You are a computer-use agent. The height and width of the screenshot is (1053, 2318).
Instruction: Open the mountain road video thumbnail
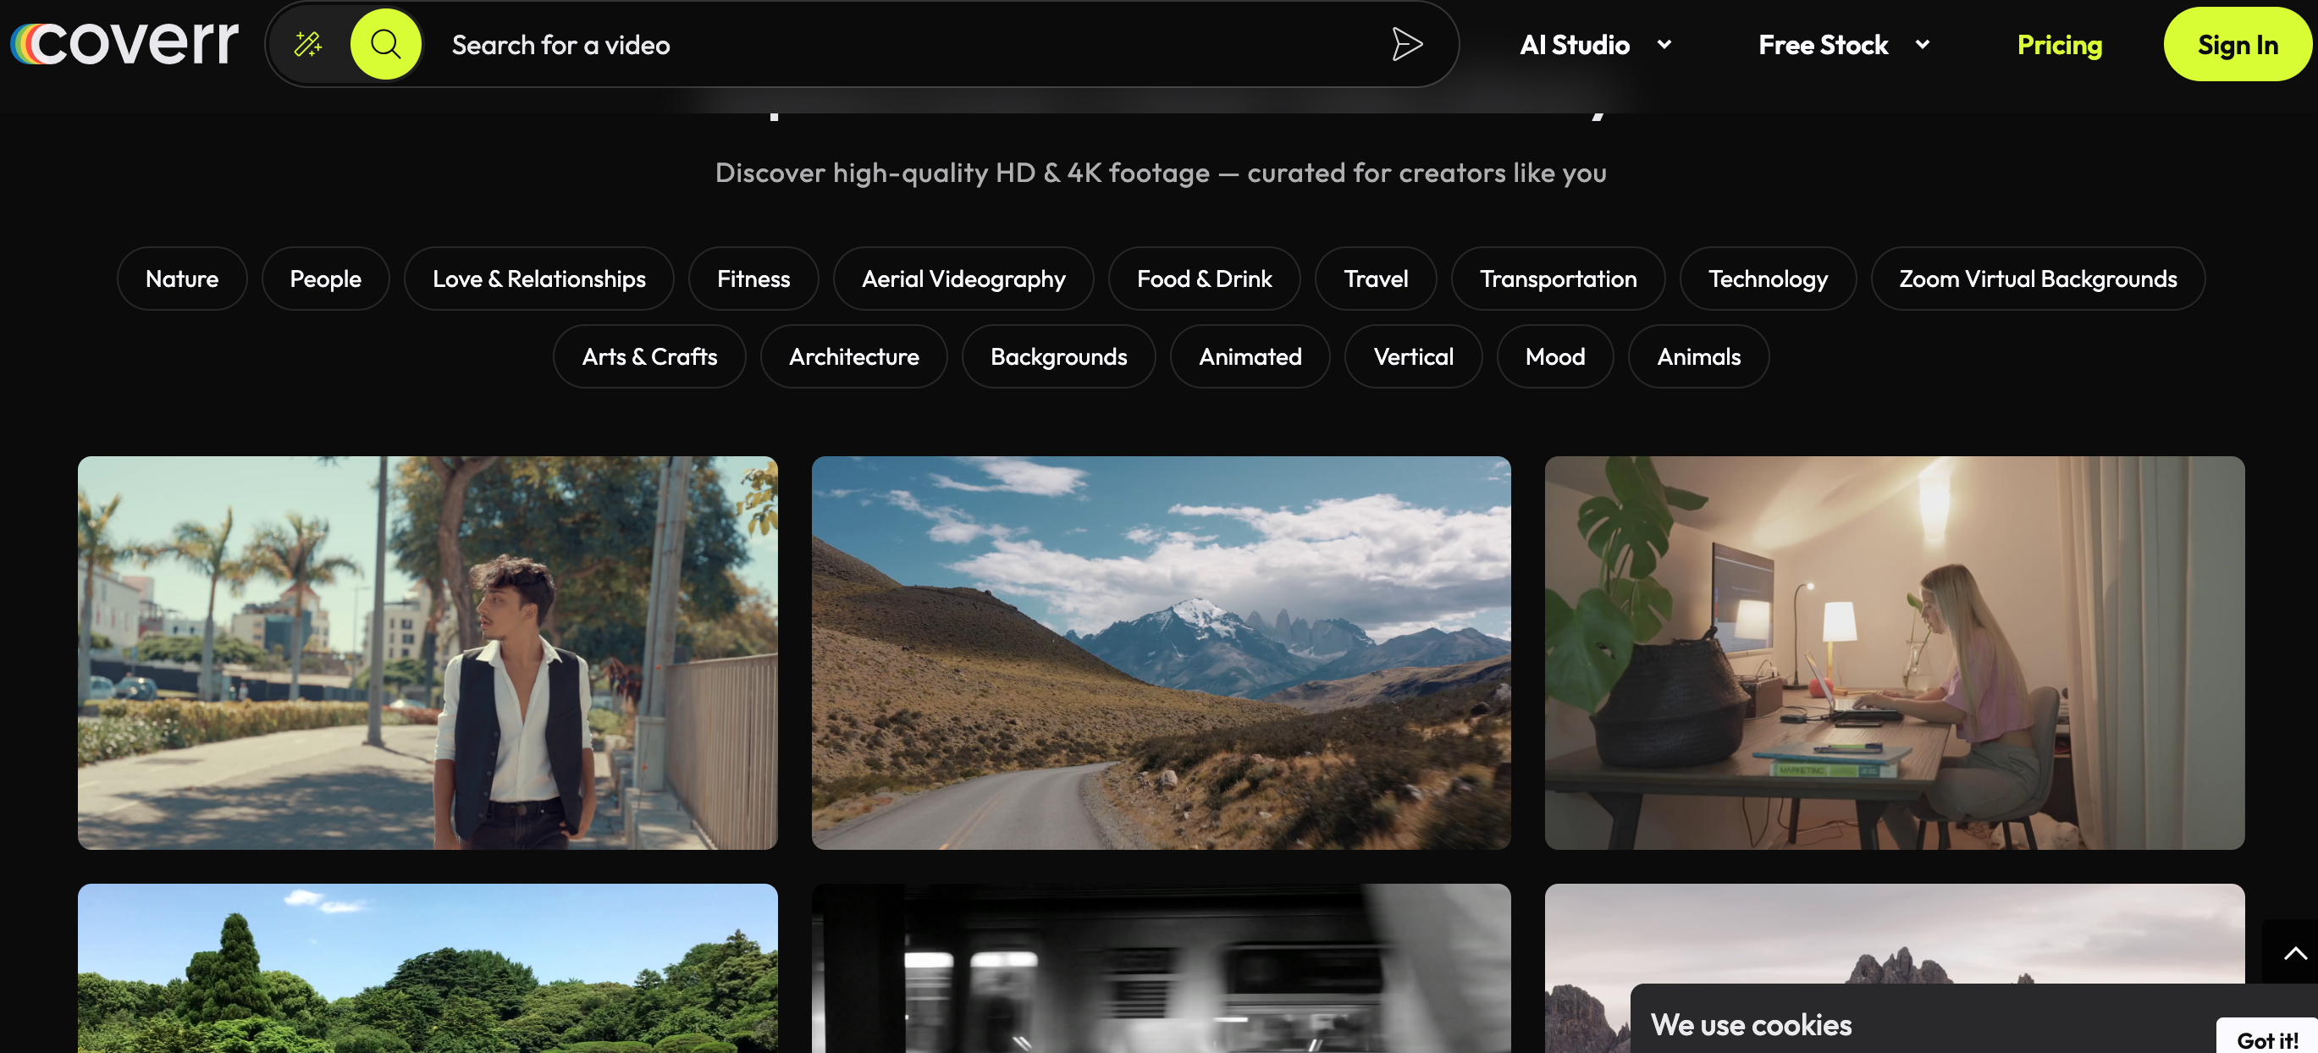tap(1160, 653)
